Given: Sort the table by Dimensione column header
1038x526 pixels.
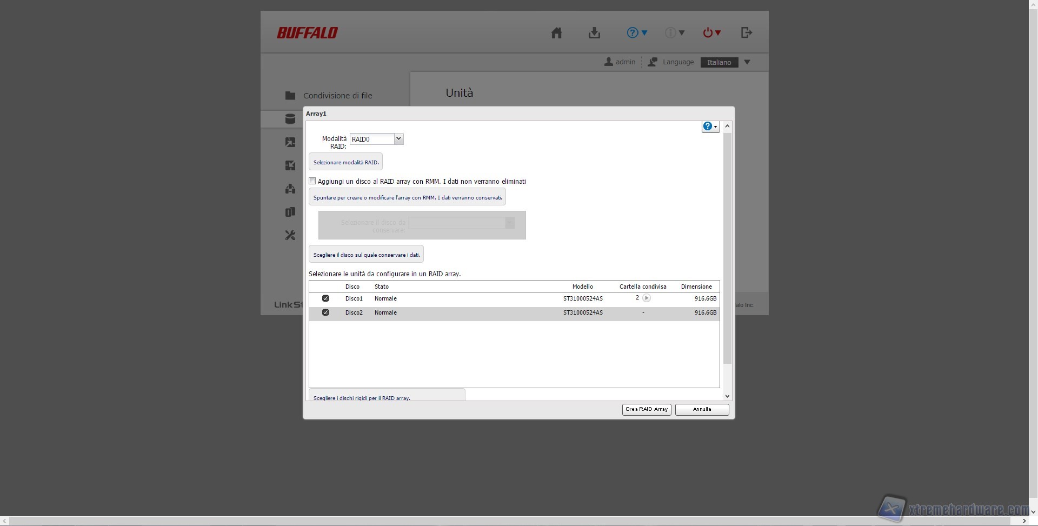Looking at the screenshot, I should (x=696, y=287).
